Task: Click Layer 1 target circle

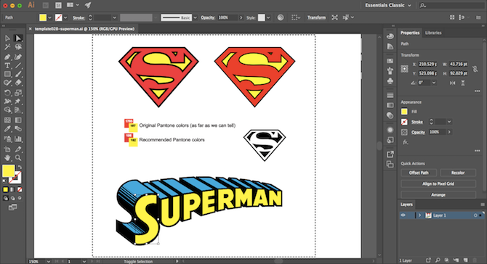Action: point(475,215)
